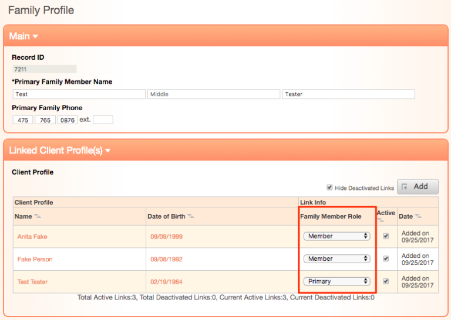Click the Total Active Links summary text
The image size is (451, 320).
tap(225, 298)
